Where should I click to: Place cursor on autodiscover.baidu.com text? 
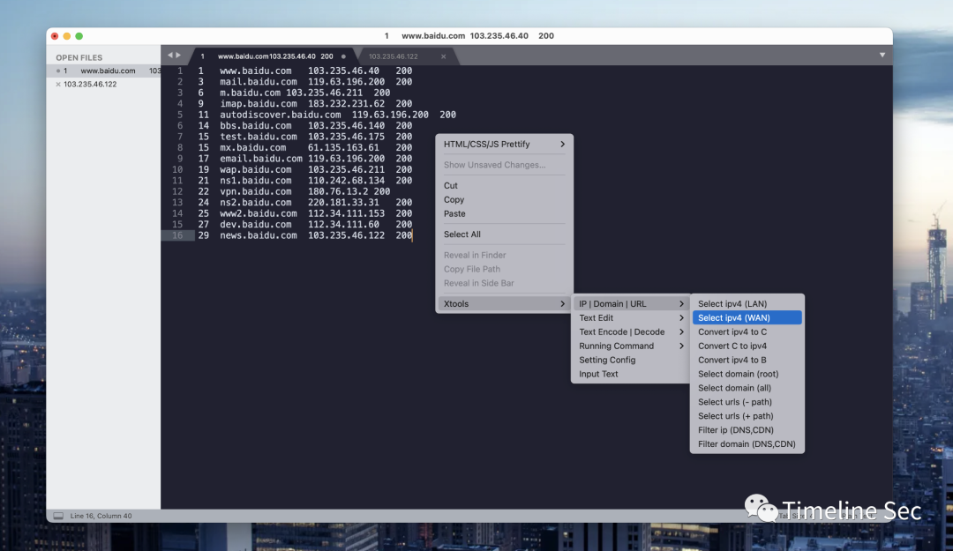[281, 115]
